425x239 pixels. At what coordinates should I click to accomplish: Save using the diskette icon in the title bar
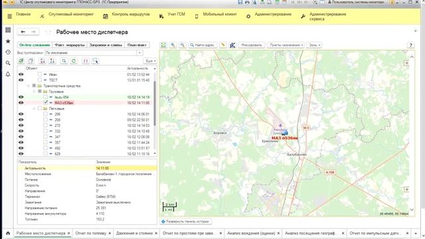240,2
